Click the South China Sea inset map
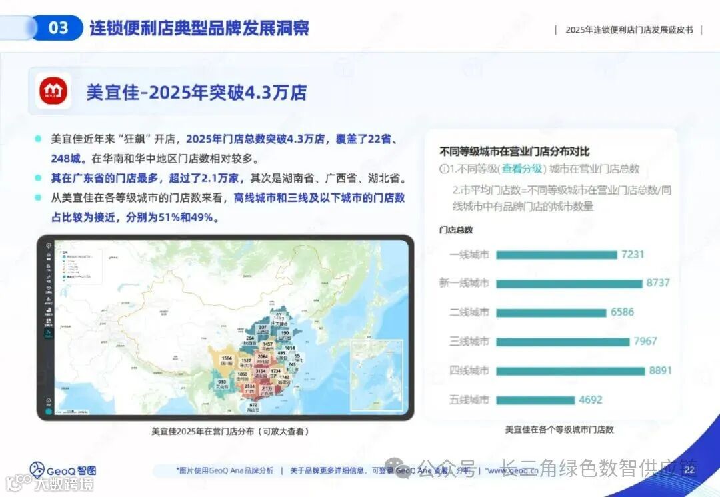This screenshot has width=720, height=497. tap(377, 375)
